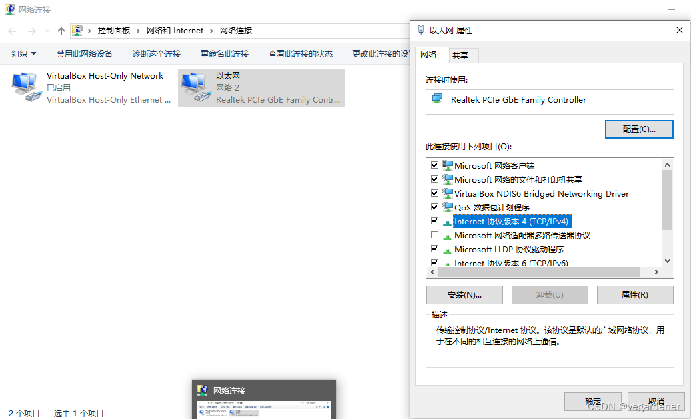The image size is (691, 419).
Task: Expand breadcrumb chevron after 控制面板
Action: pos(138,31)
